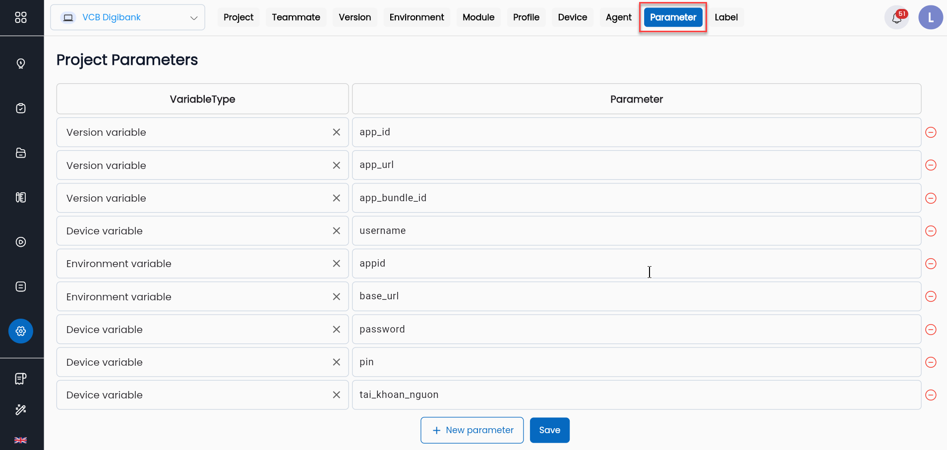Delete the tai_khoan_nguon parameter row

point(931,395)
